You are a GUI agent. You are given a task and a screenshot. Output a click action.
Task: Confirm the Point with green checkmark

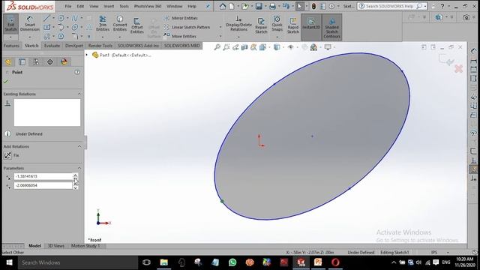[x=5, y=82]
